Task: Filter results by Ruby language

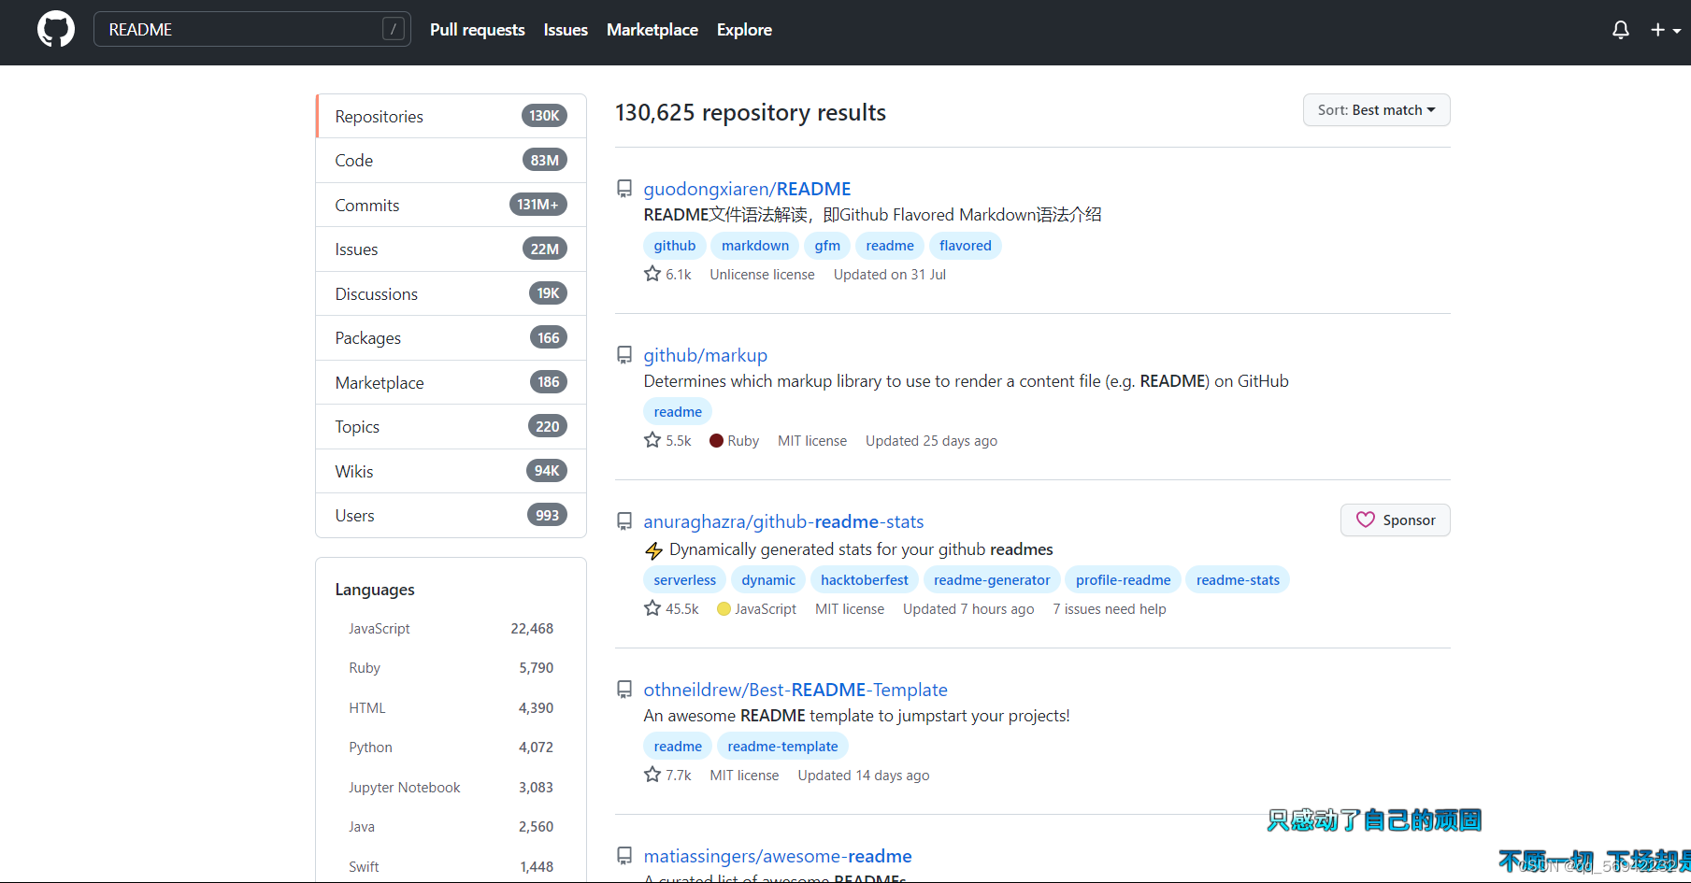Action: click(x=451, y=668)
